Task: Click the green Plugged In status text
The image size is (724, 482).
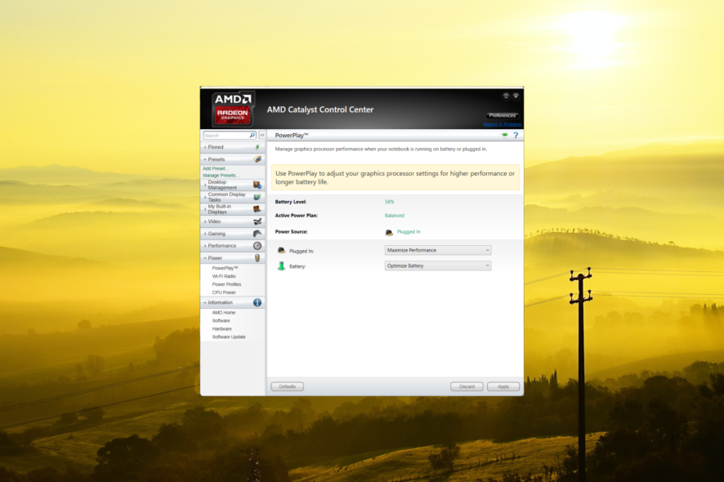Action: click(409, 232)
